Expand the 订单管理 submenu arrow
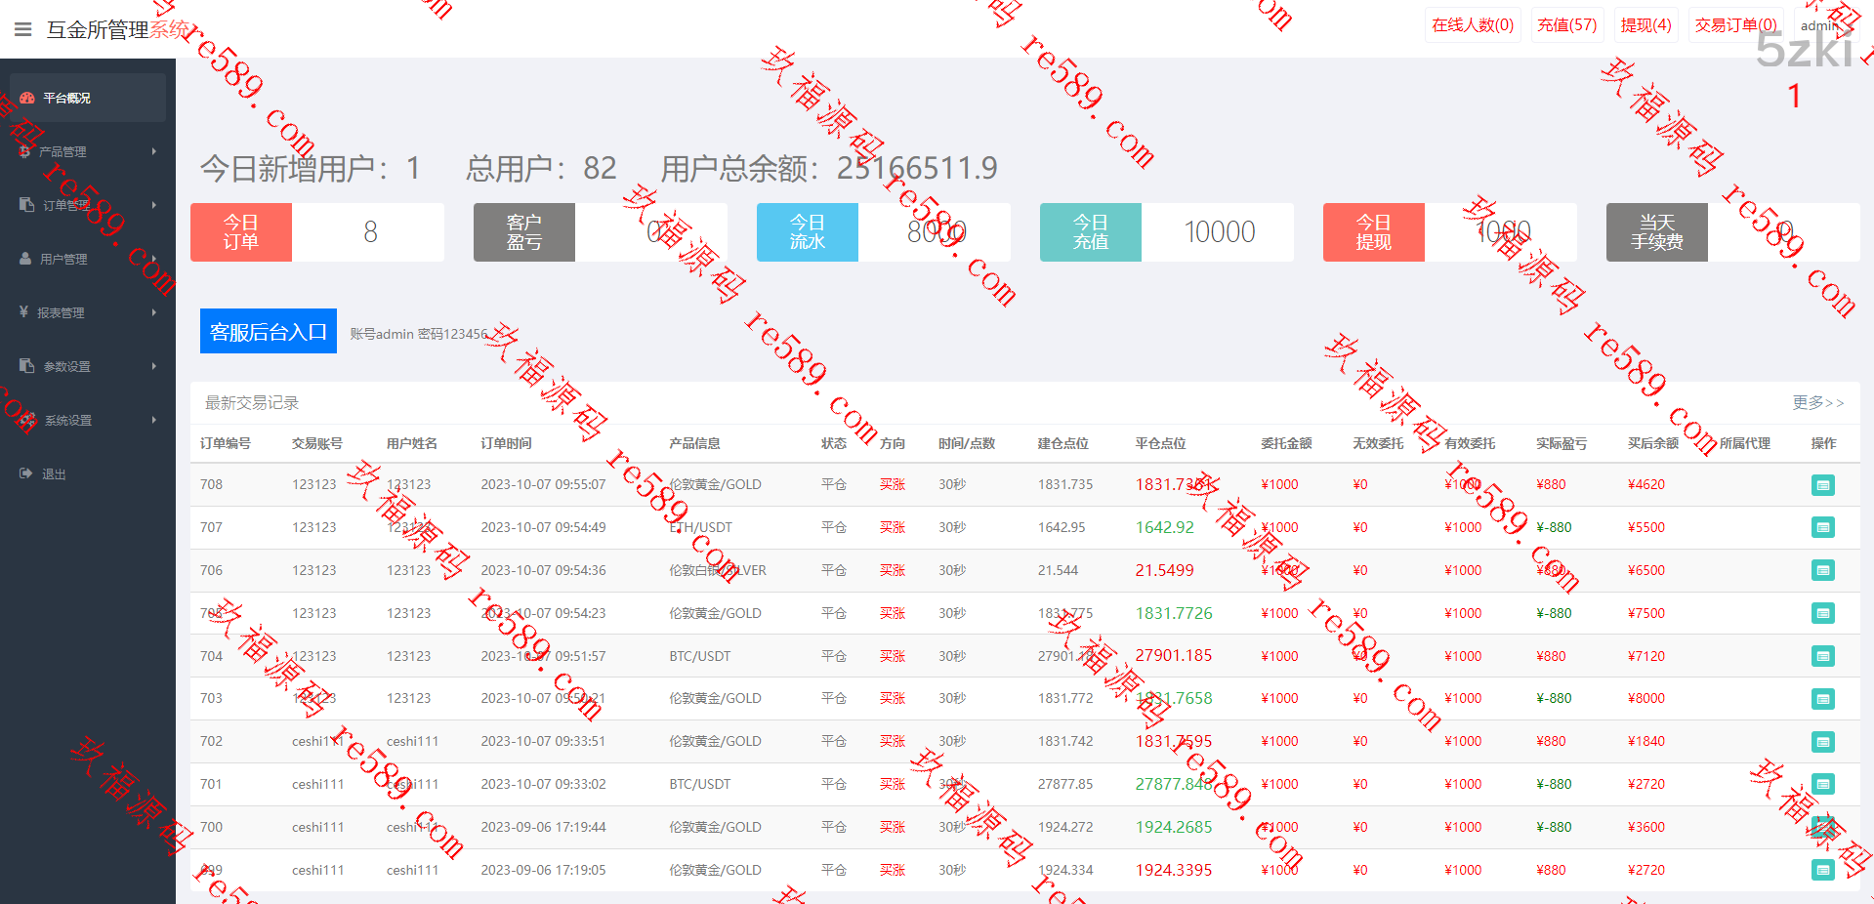This screenshot has width=1874, height=904. tap(154, 205)
